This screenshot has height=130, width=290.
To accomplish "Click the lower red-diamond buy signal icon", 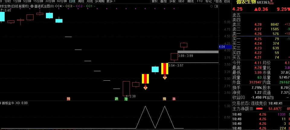I will tap(146, 88).
